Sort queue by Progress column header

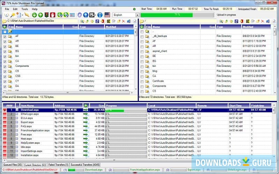(x=126, y=106)
